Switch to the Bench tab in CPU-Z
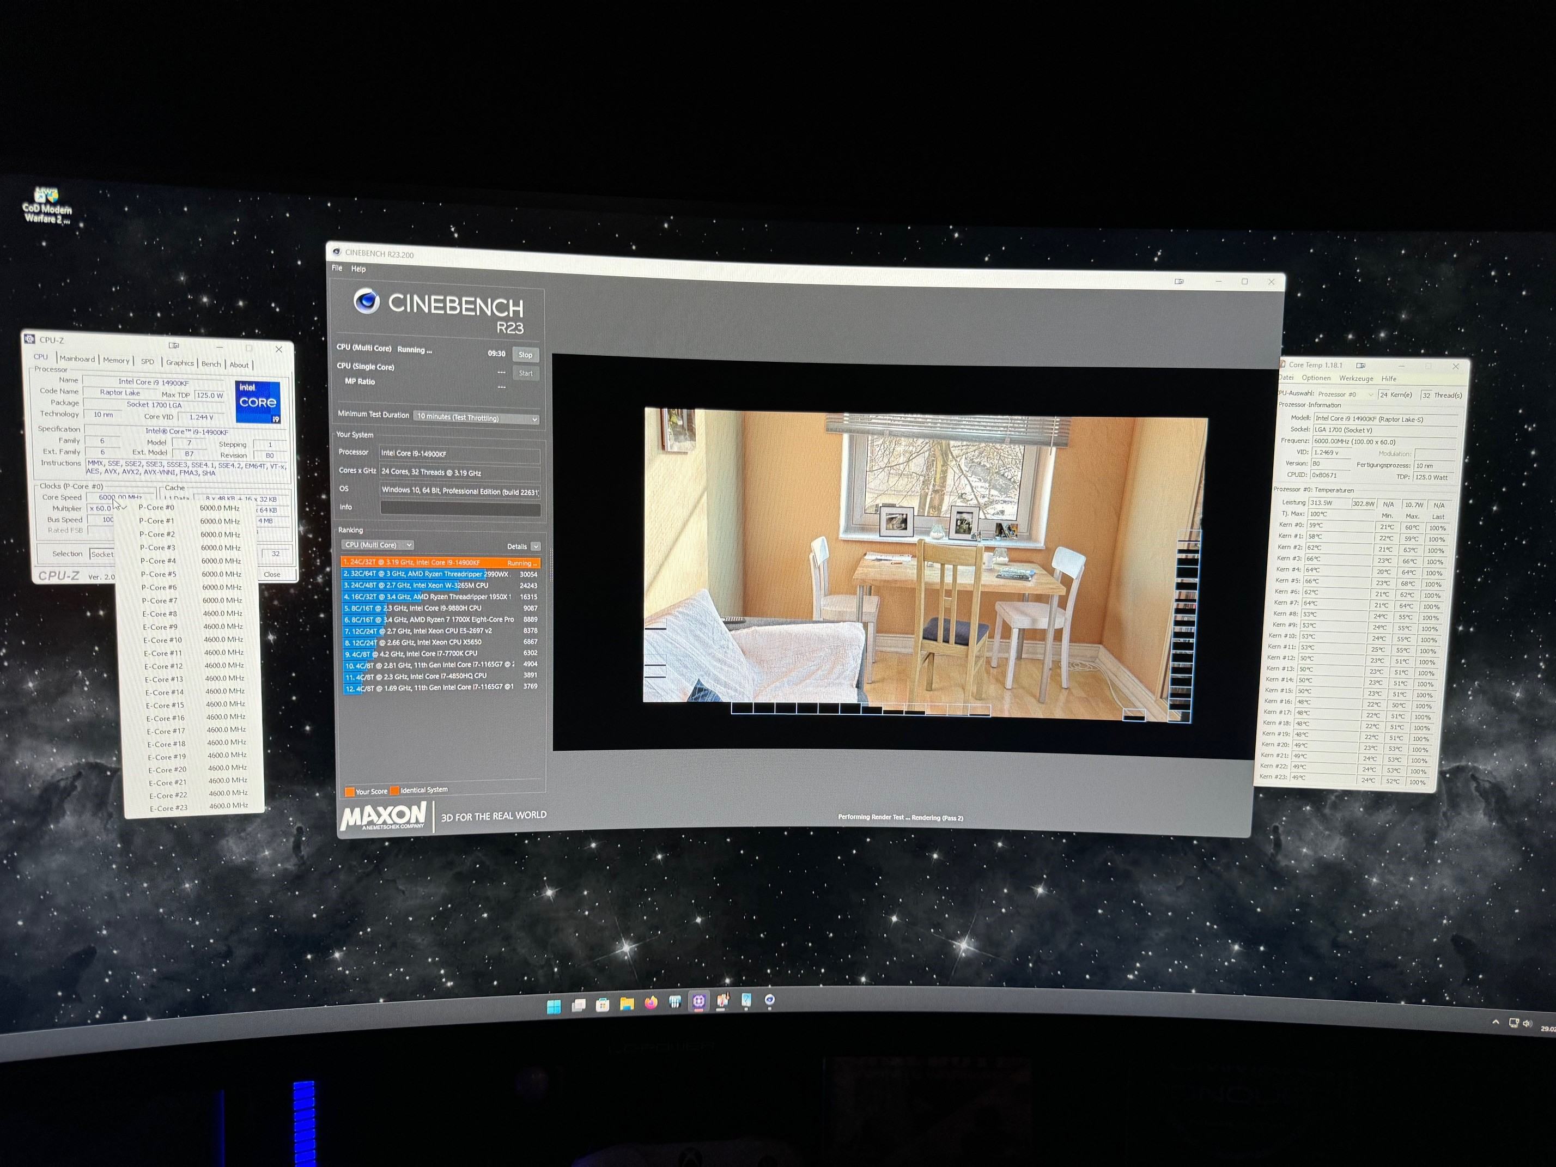The height and width of the screenshot is (1167, 1556). click(210, 364)
